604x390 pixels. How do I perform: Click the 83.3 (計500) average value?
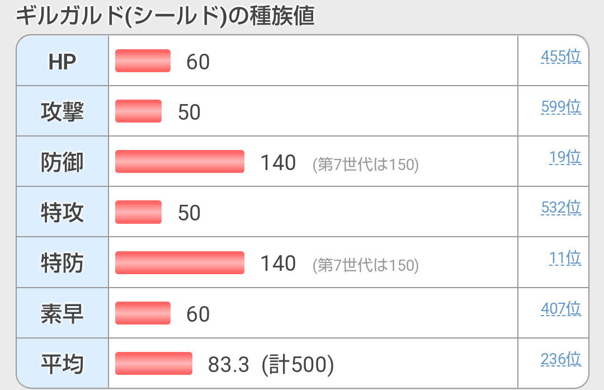click(271, 365)
